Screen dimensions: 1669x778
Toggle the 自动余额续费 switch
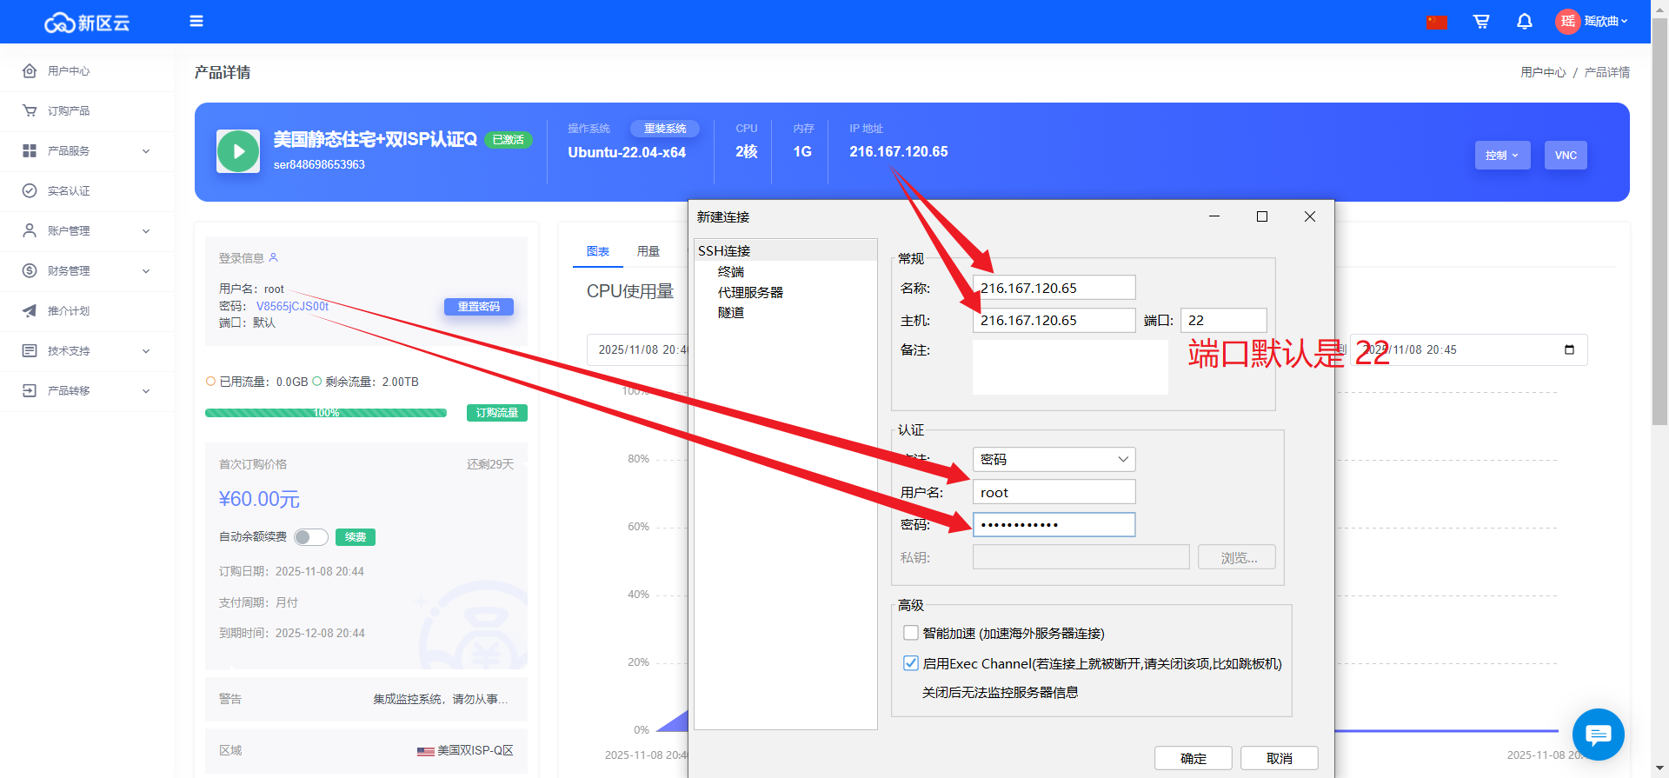point(310,537)
